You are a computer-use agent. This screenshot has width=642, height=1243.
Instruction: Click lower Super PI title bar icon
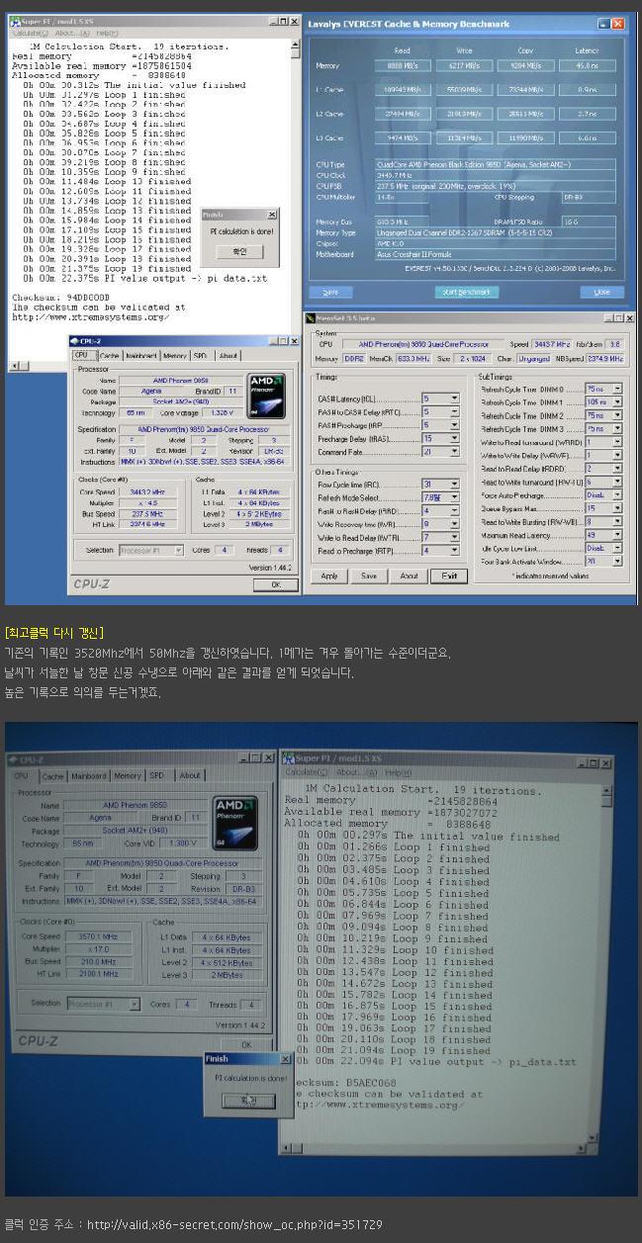(x=289, y=757)
